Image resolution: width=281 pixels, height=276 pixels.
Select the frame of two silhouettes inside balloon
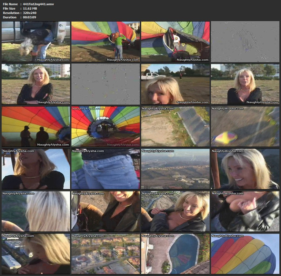(36, 127)
